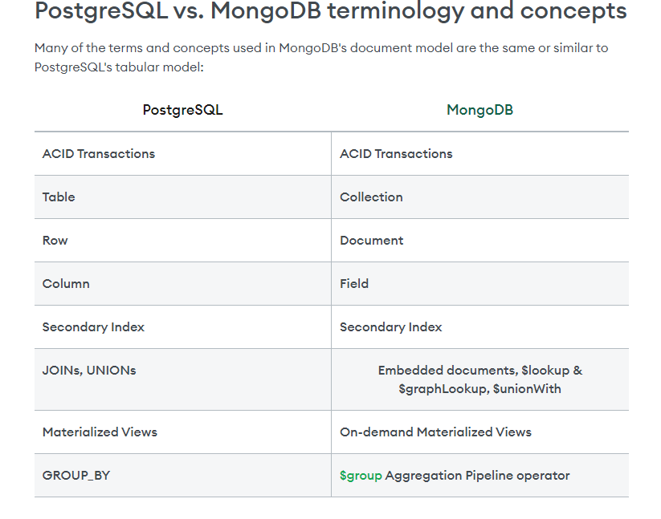Viewport: 661px width, 519px height.
Task: Click Secondary Index in the MongoDB column
Action: [x=390, y=327]
